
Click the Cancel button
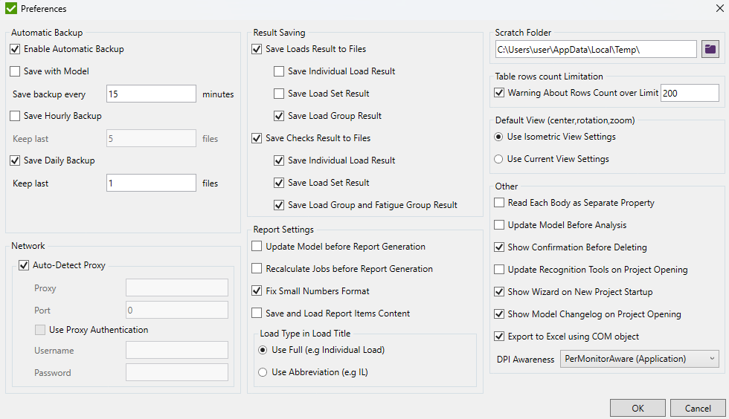pyautogui.click(x=698, y=408)
